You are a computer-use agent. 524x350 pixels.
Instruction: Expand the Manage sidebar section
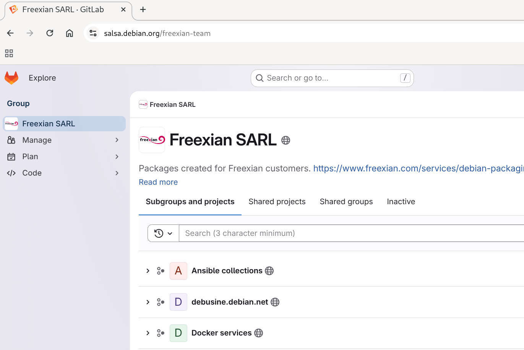click(117, 140)
